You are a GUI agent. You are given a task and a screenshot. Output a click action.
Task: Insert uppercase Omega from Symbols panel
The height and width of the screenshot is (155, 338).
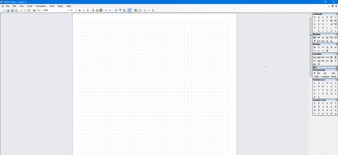335,114
